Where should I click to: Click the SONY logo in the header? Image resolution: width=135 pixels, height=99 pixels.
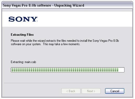[23, 19]
